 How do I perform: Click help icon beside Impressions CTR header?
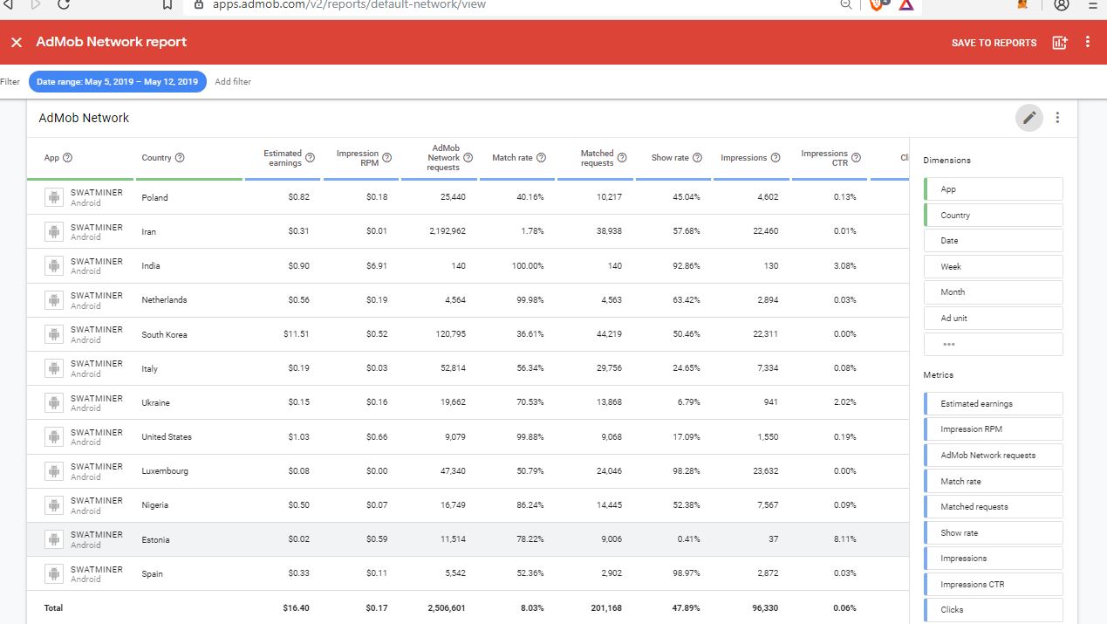[856, 158]
